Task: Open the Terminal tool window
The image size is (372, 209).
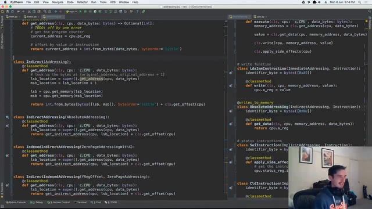Action: coord(80,203)
